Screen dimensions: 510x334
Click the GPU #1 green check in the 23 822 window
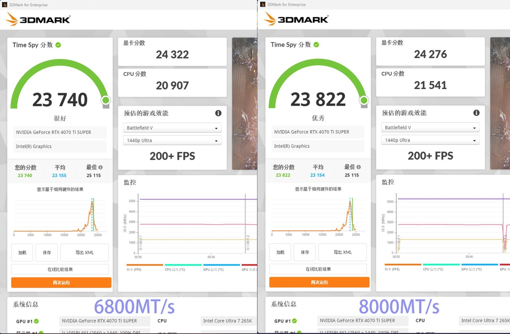click(294, 321)
